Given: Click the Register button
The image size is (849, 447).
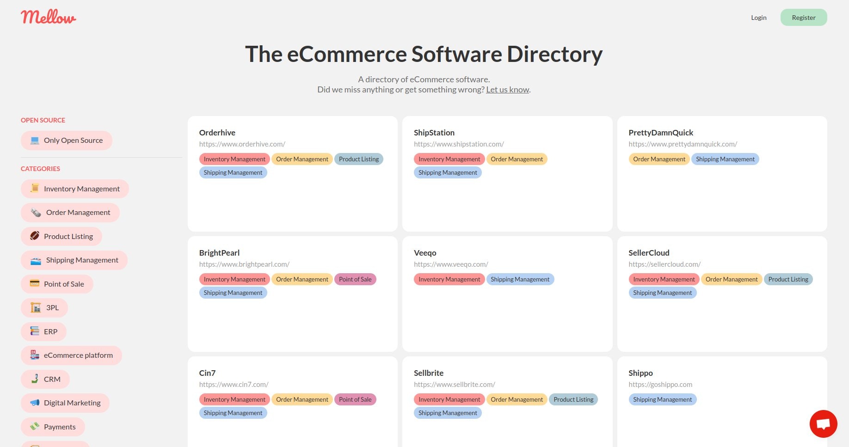Looking at the screenshot, I should click(x=804, y=18).
